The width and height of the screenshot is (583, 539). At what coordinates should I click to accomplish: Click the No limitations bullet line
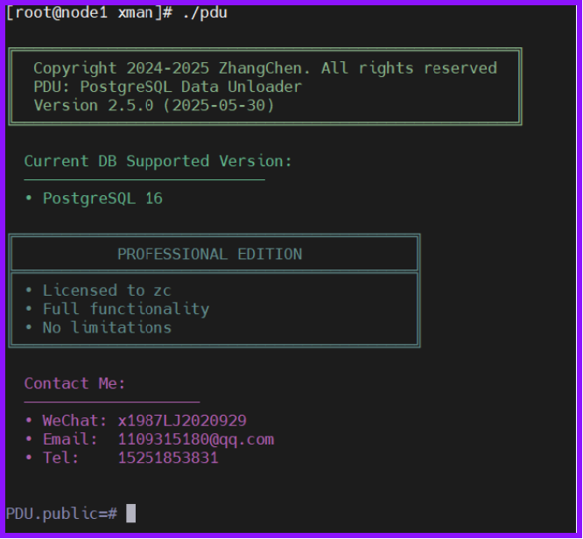[x=106, y=327]
